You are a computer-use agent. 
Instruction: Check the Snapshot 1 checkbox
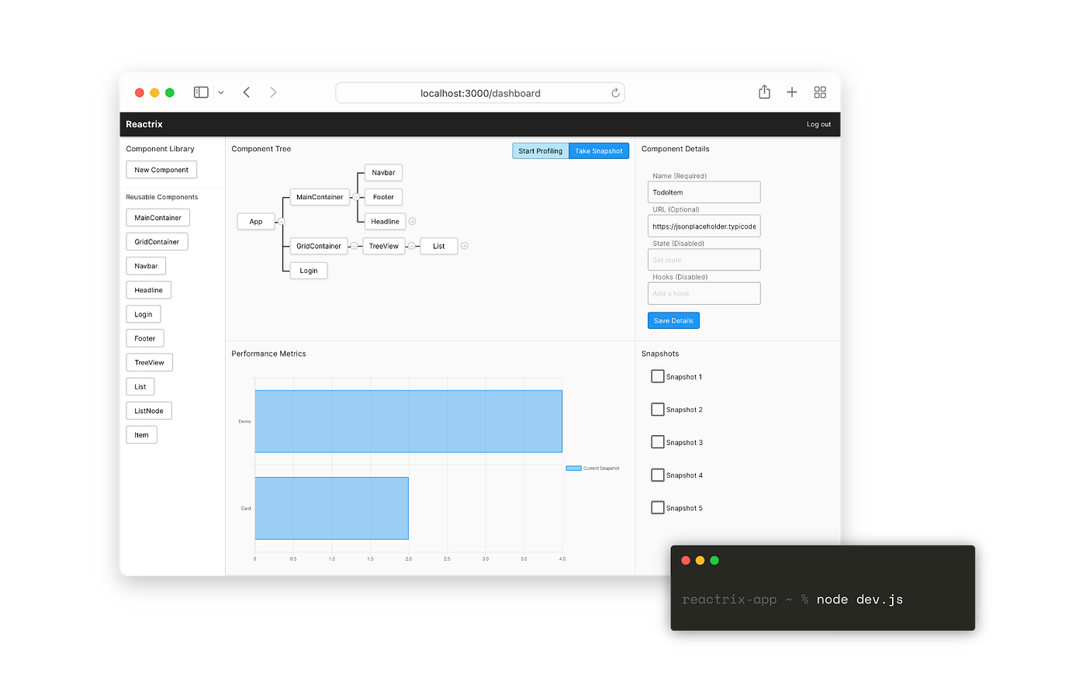click(655, 376)
